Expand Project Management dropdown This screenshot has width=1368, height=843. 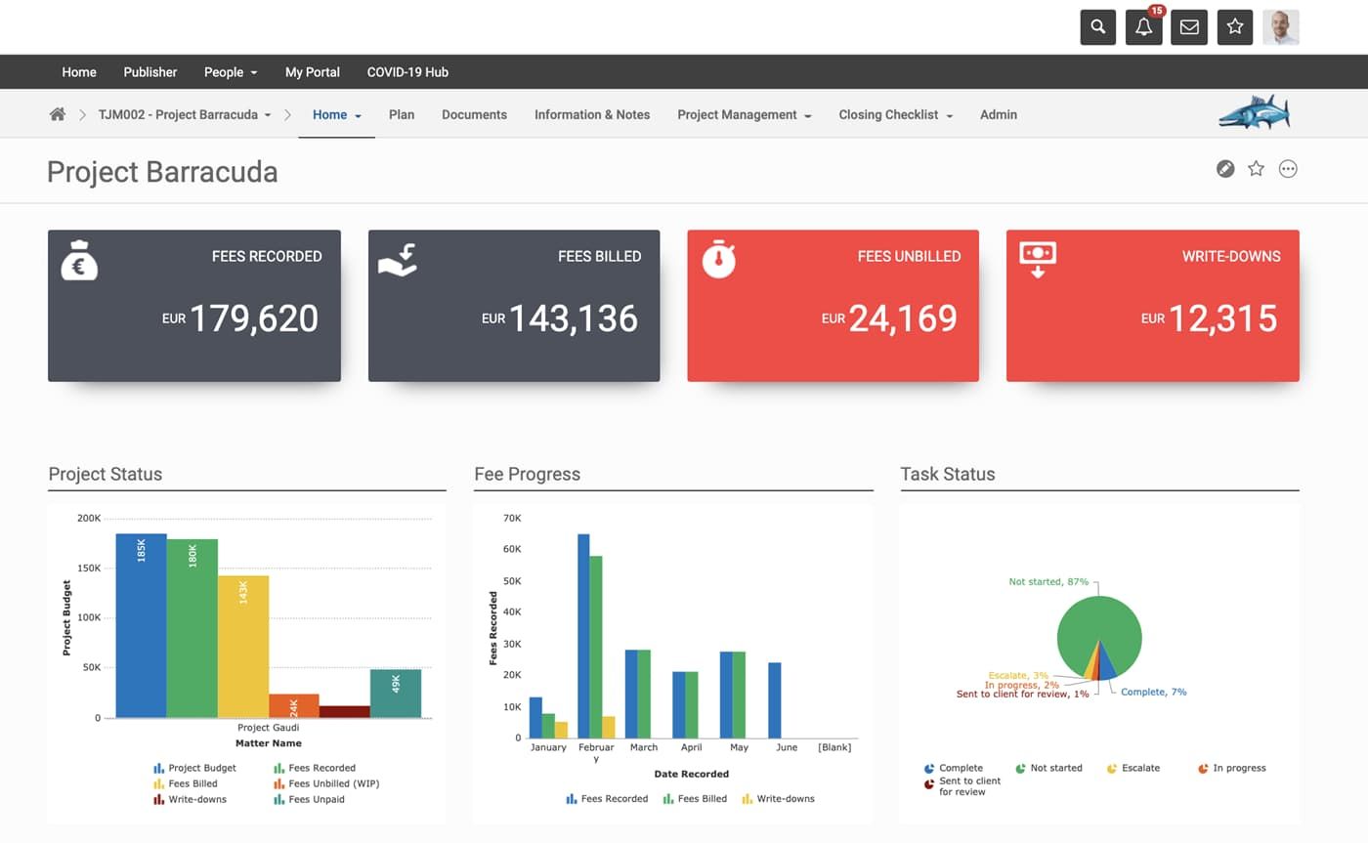744,114
